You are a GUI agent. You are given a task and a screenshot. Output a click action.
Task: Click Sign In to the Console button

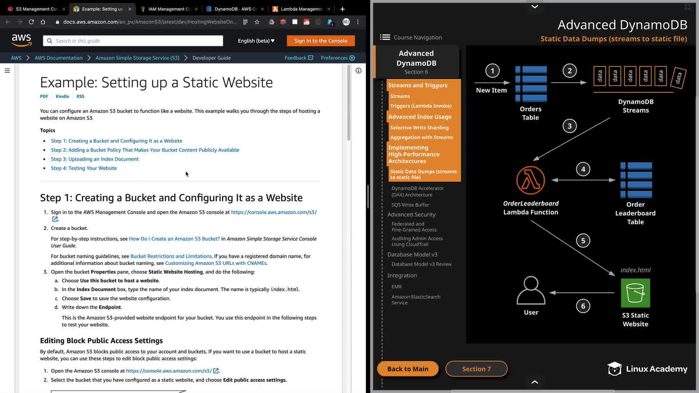[x=320, y=41]
